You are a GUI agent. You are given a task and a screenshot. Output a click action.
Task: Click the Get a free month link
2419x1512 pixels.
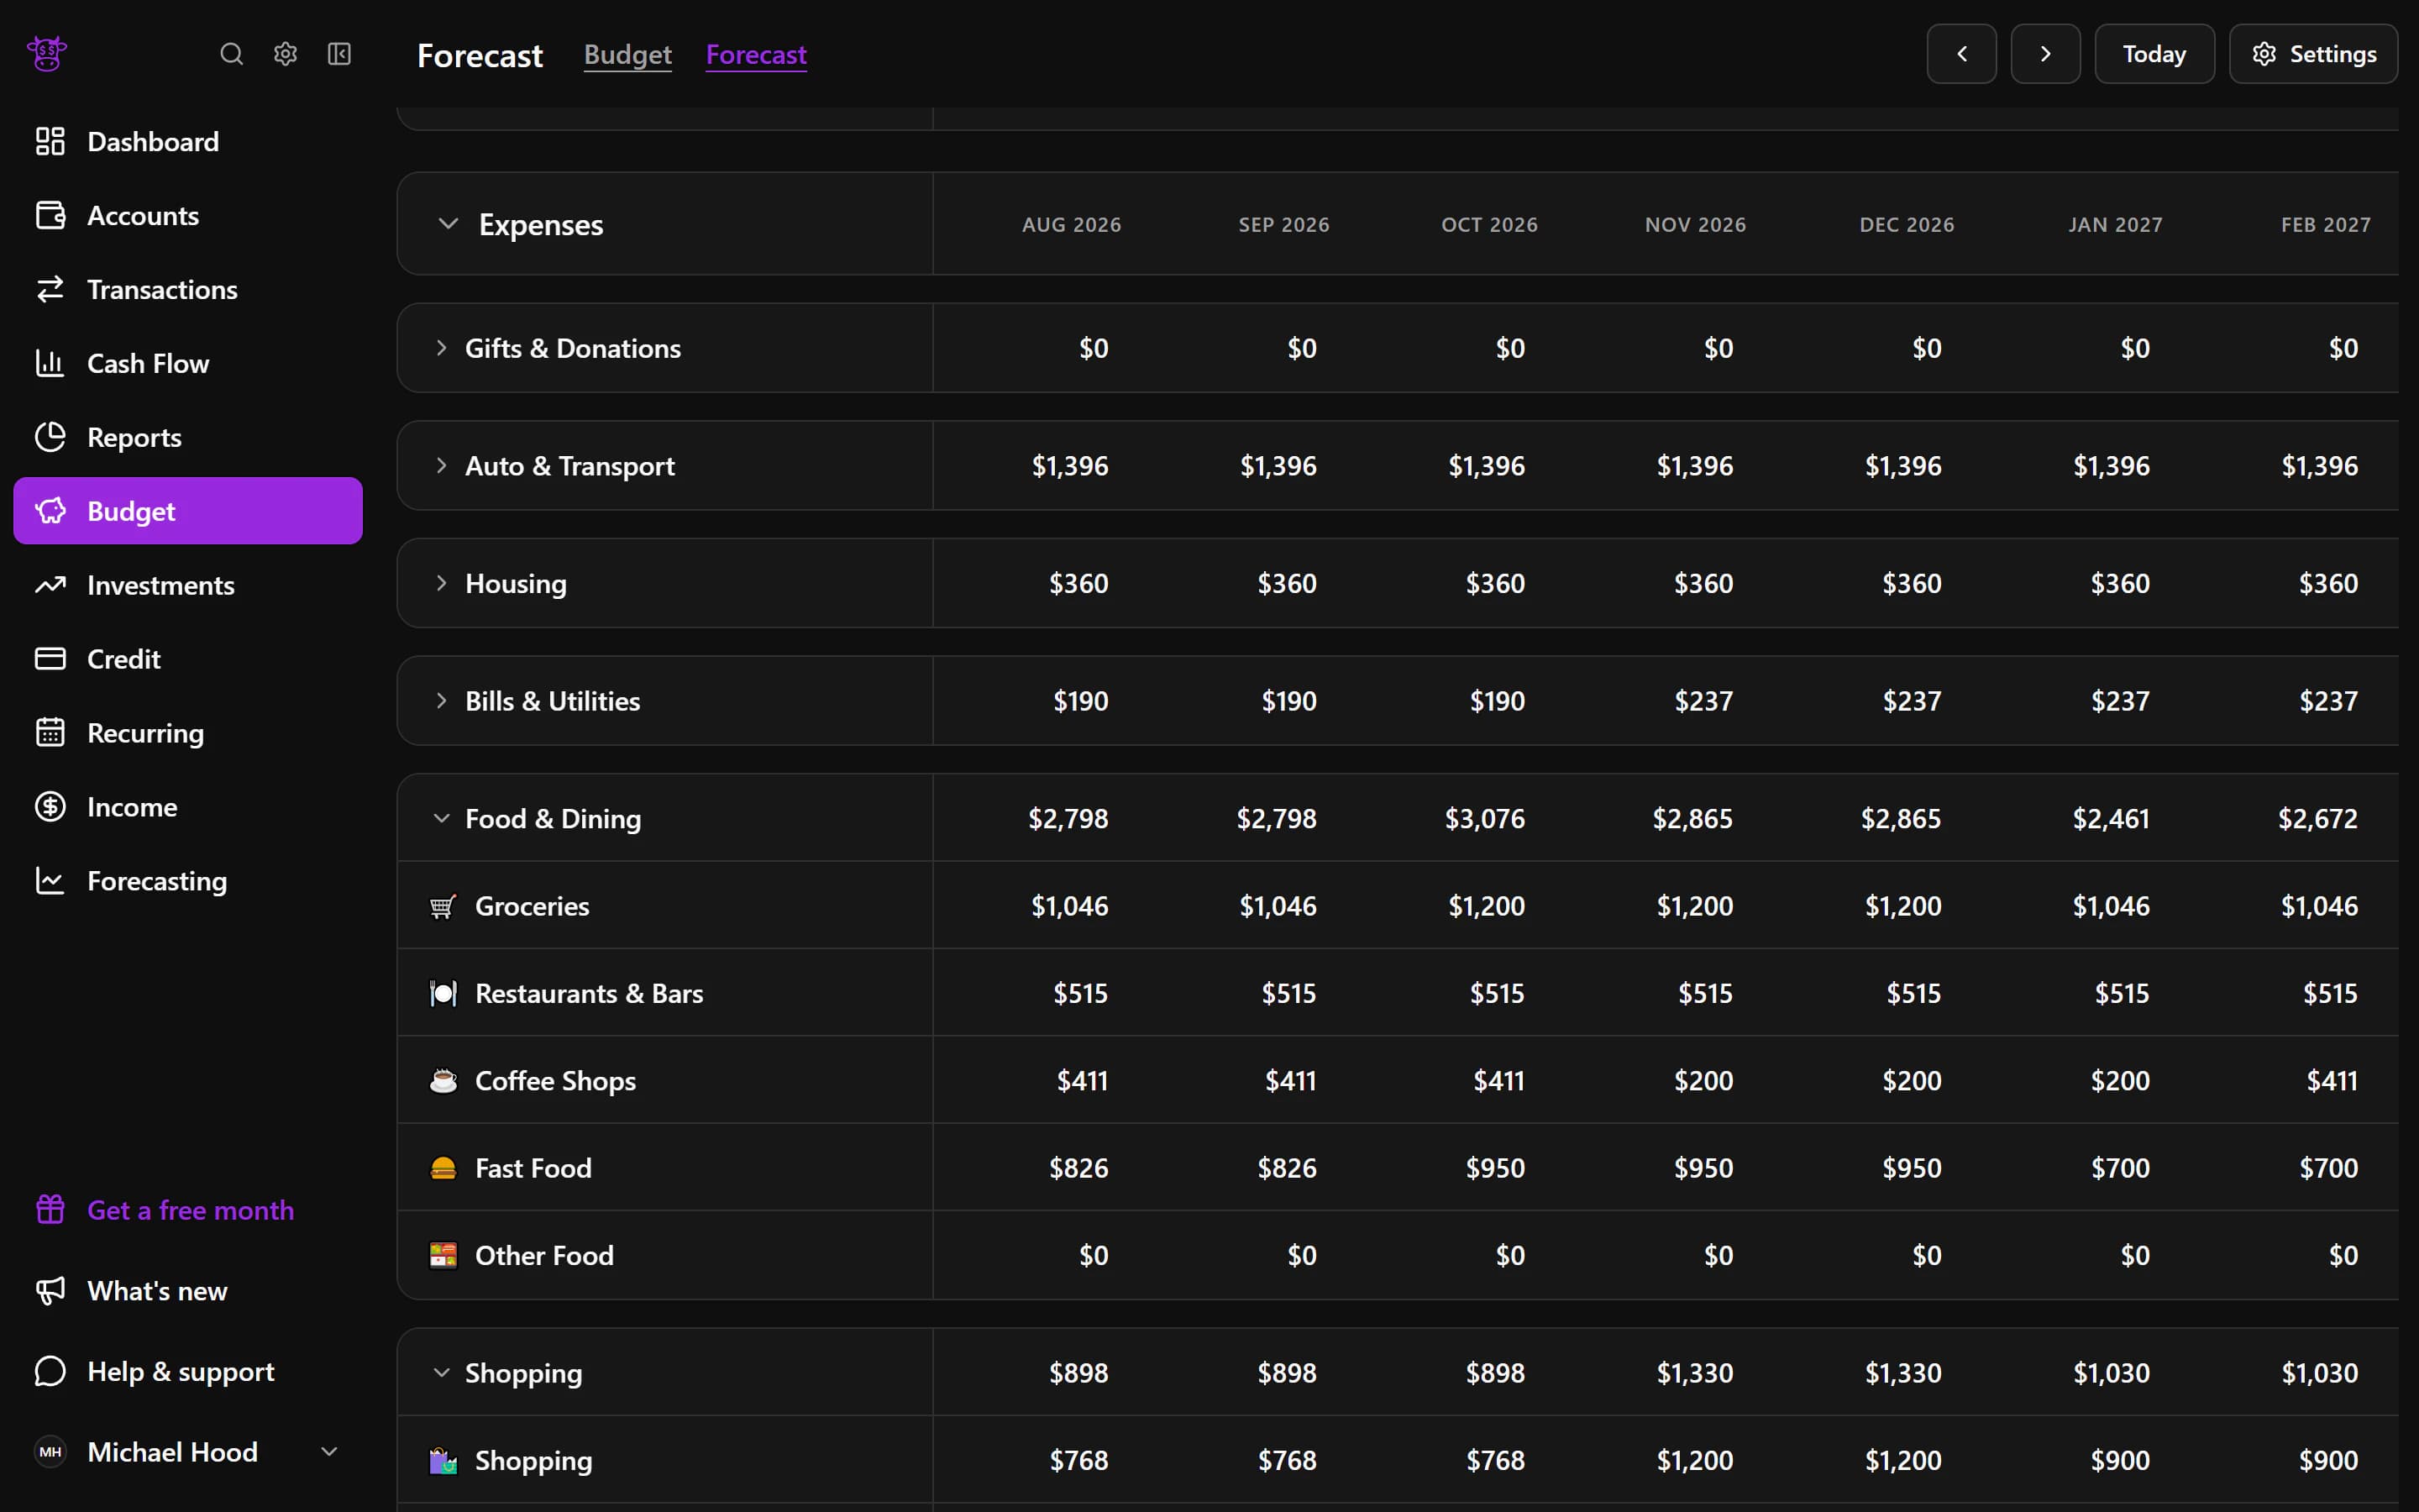coord(190,1210)
